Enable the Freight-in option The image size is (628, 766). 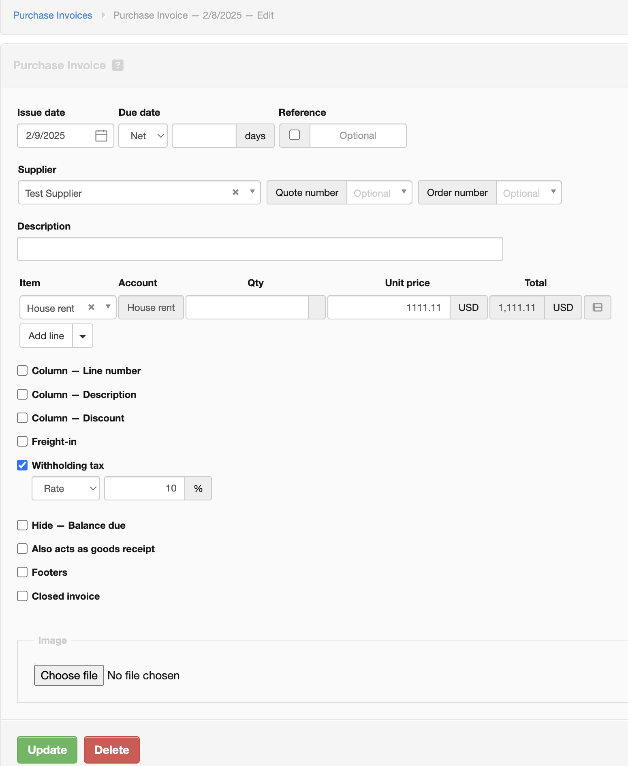tap(23, 441)
